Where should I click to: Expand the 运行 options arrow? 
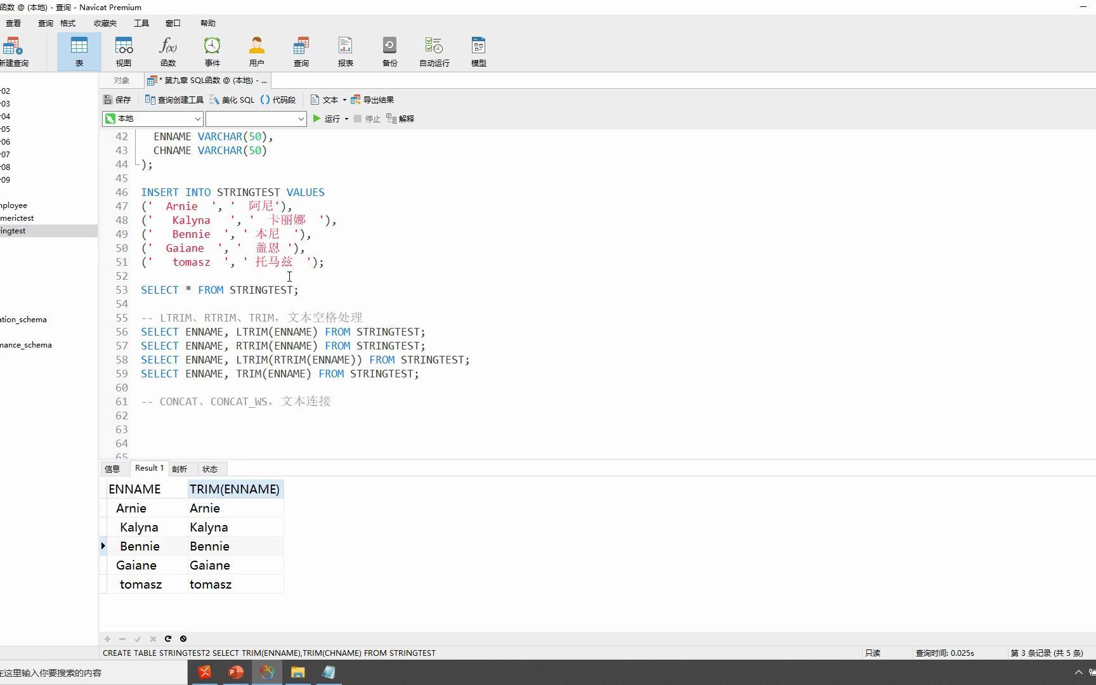click(x=346, y=119)
